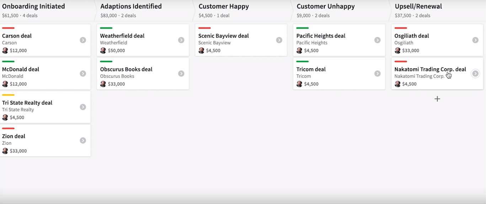Open the Osgiliath deal title link
486x204 pixels.
(412, 36)
